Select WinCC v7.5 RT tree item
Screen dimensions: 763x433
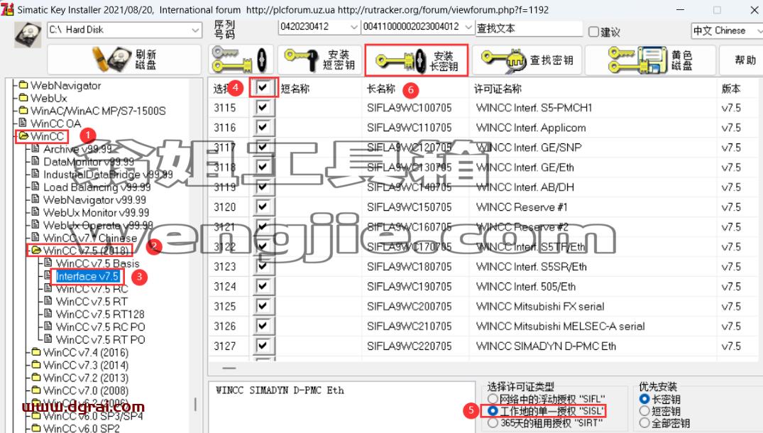point(92,301)
